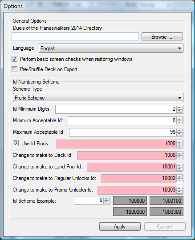Expand the Scheme Type dropdown

pyautogui.click(x=98, y=98)
